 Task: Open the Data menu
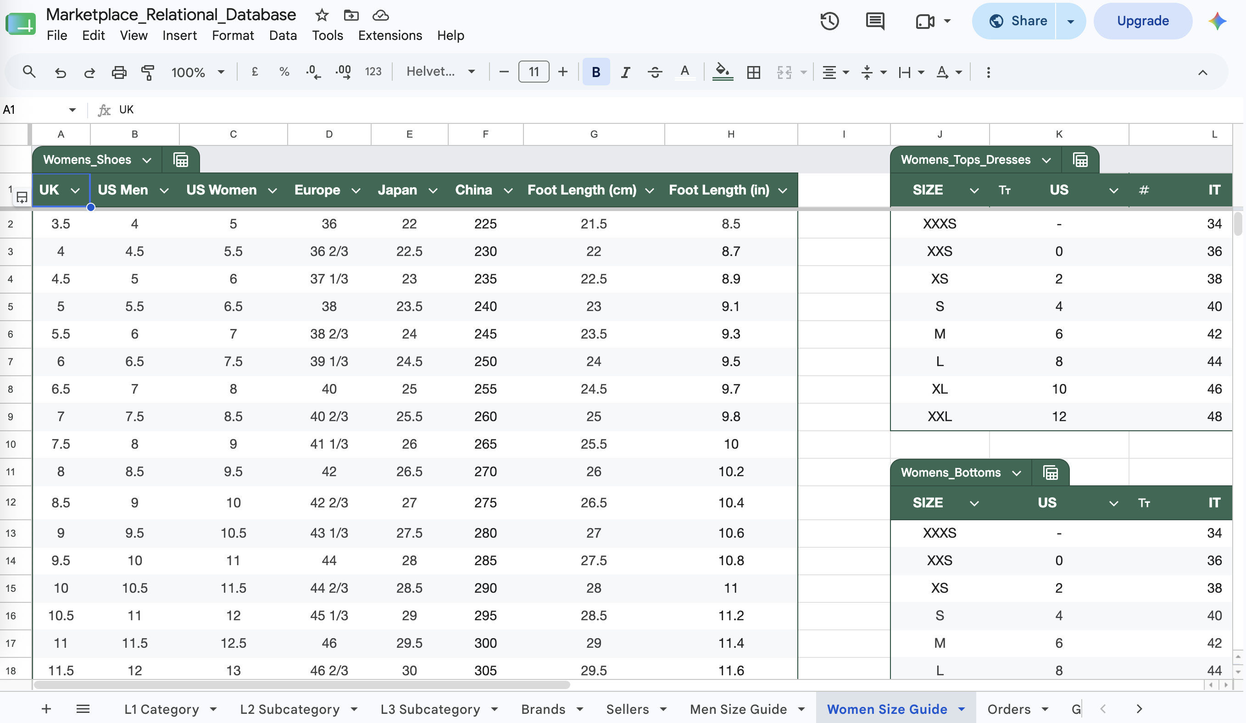click(283, 35)
